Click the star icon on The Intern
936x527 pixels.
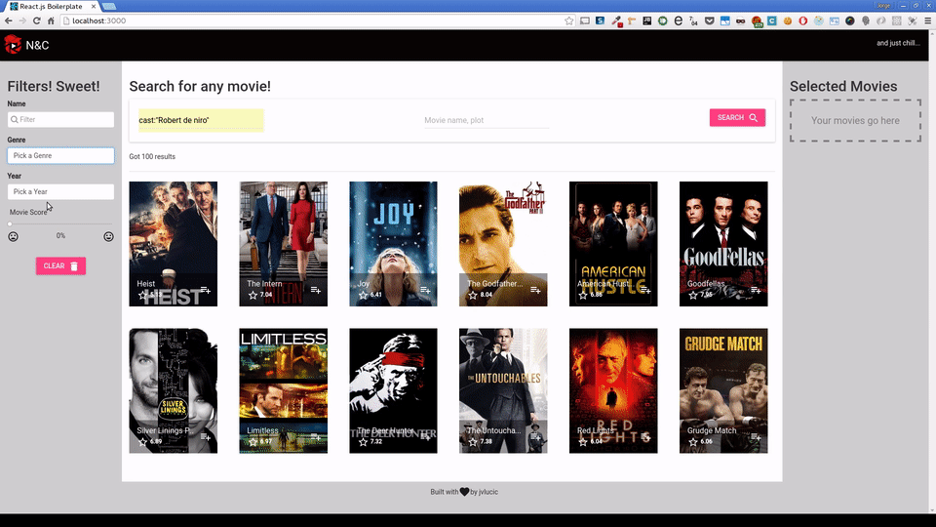pos(253,295)
